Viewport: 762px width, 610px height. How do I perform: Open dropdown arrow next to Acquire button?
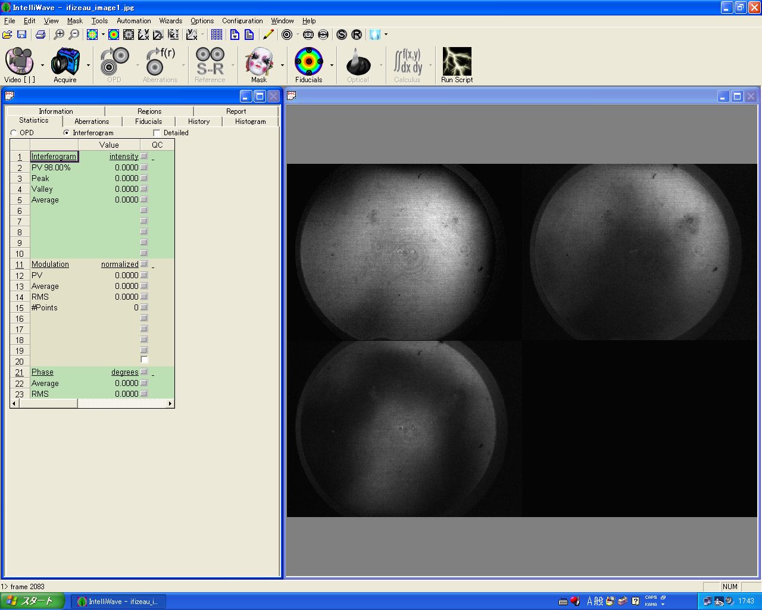coord(88,65)
